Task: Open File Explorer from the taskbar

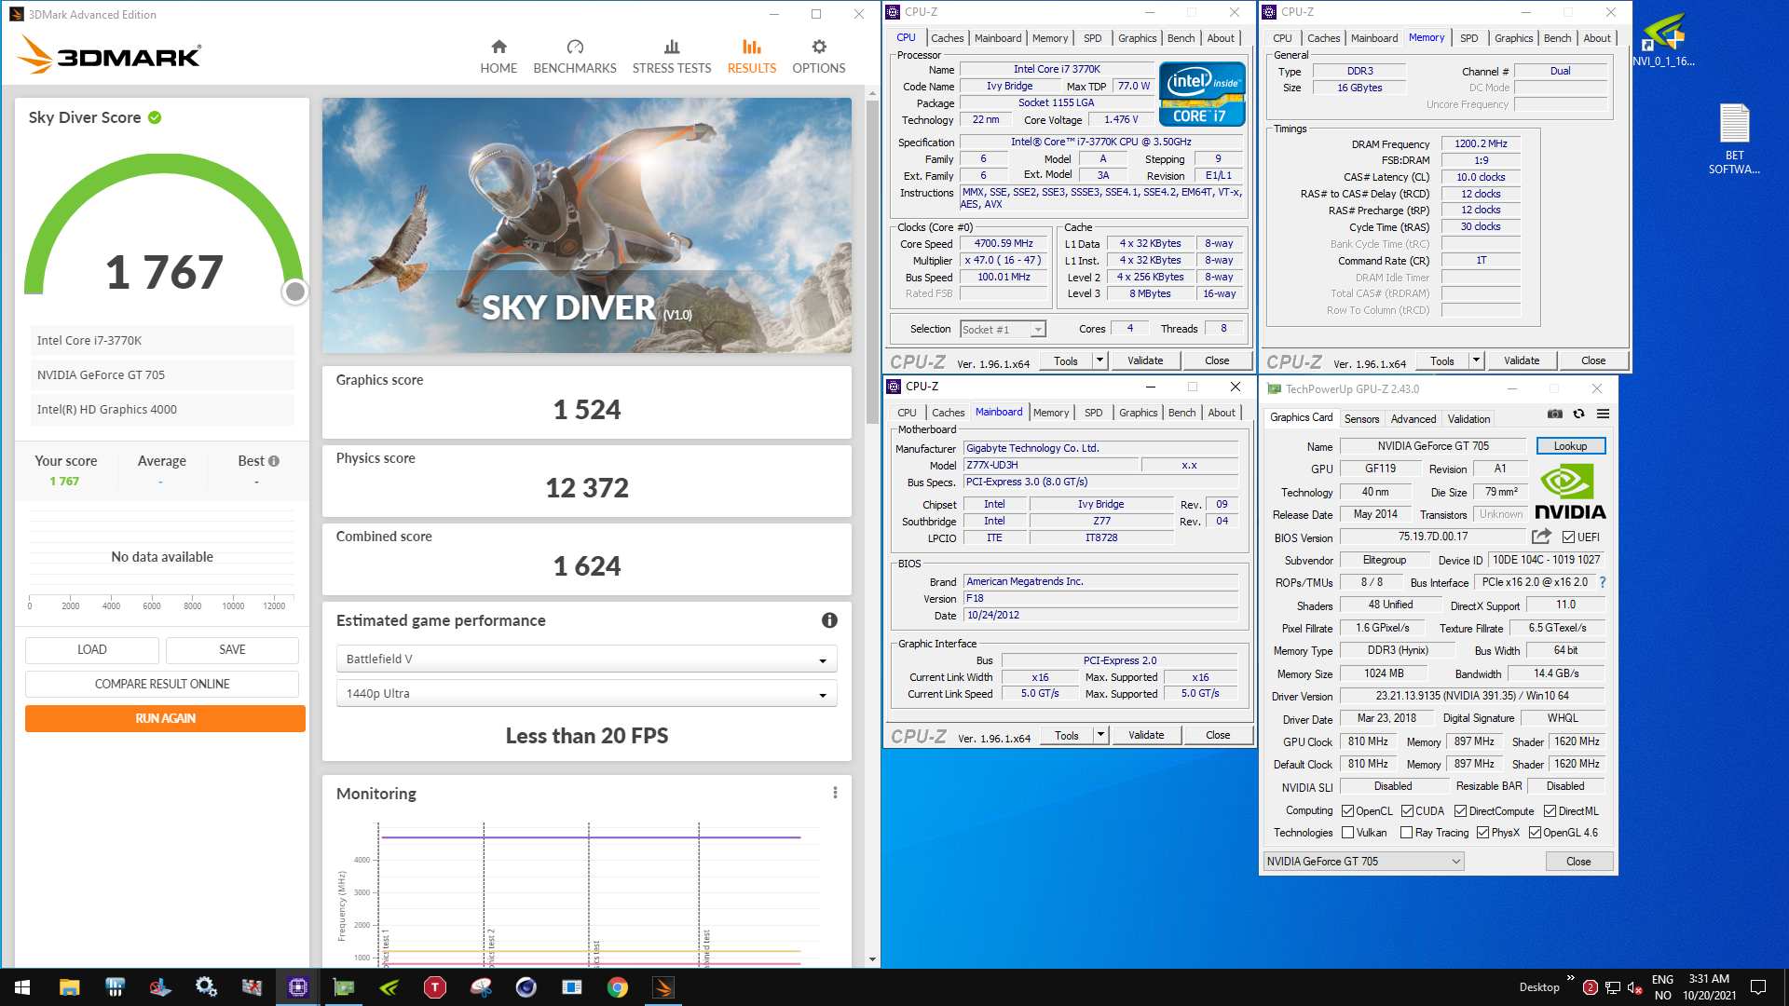Action: (x=70, y=987)
